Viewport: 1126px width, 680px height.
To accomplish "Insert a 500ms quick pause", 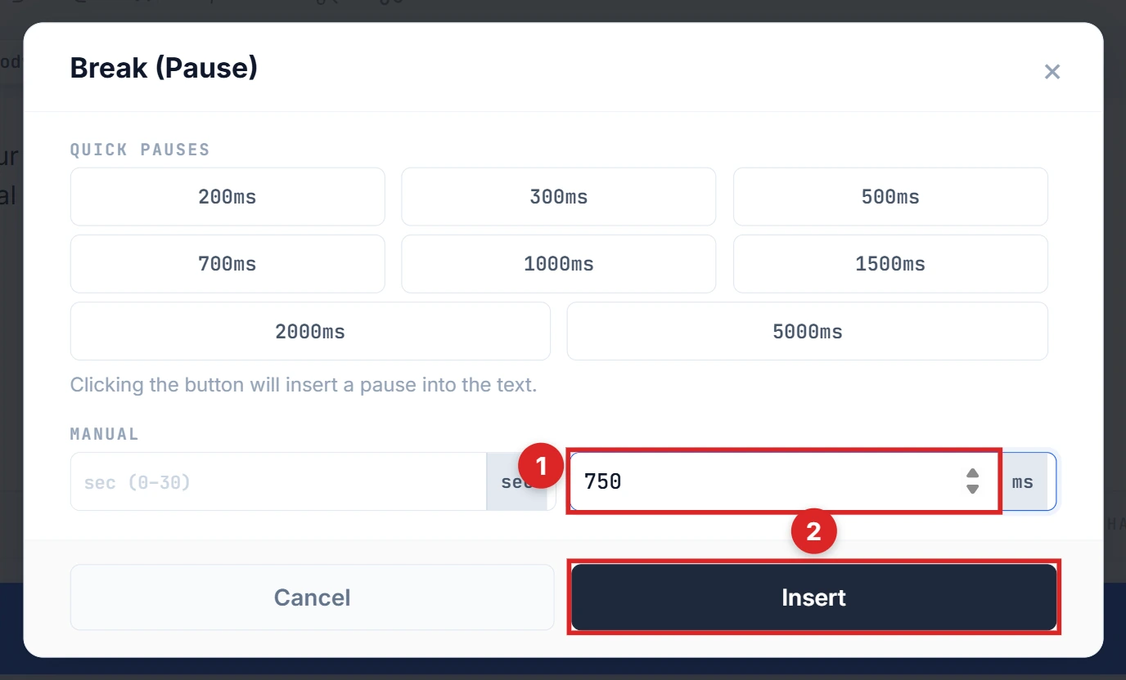I will [890, 196].
